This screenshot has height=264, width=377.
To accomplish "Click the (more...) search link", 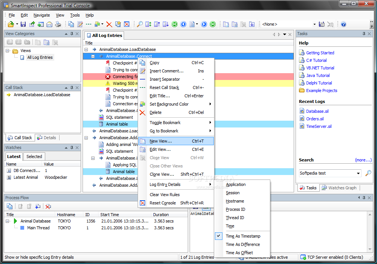I will click(363, 160).
